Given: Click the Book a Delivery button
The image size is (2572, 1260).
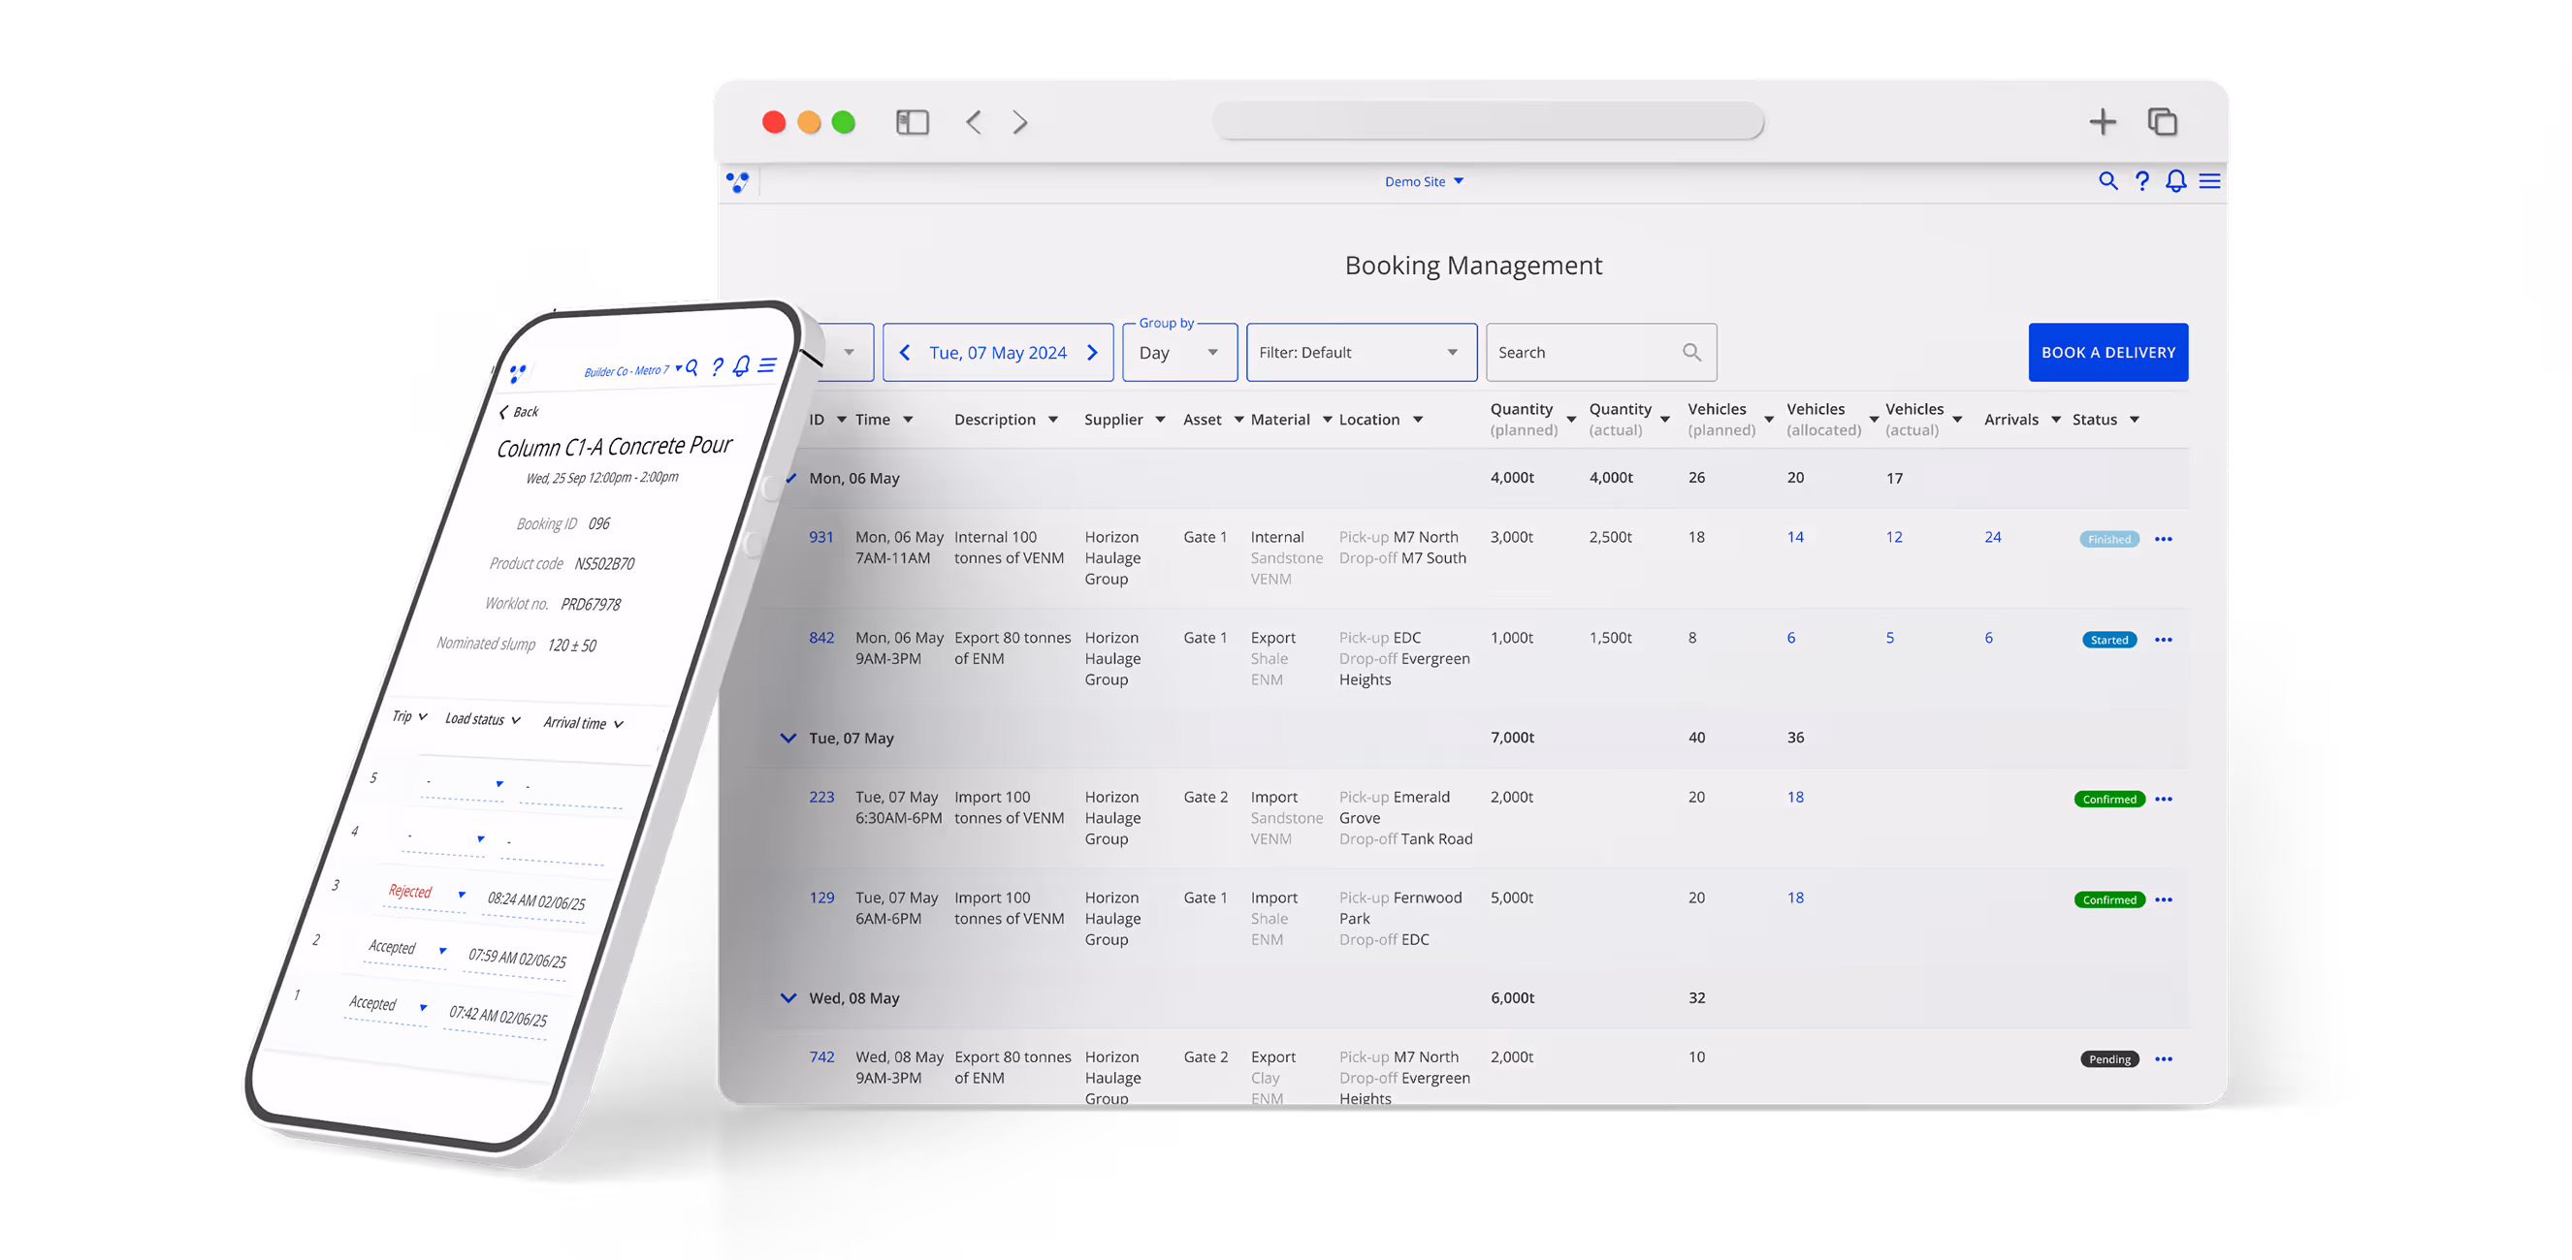Looking at the screenshot, I should coord(2106,352).
